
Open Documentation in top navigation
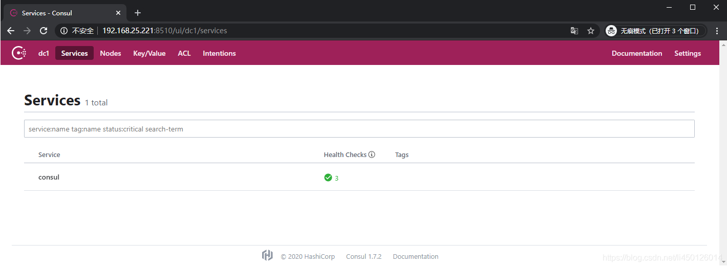(637, 53)
